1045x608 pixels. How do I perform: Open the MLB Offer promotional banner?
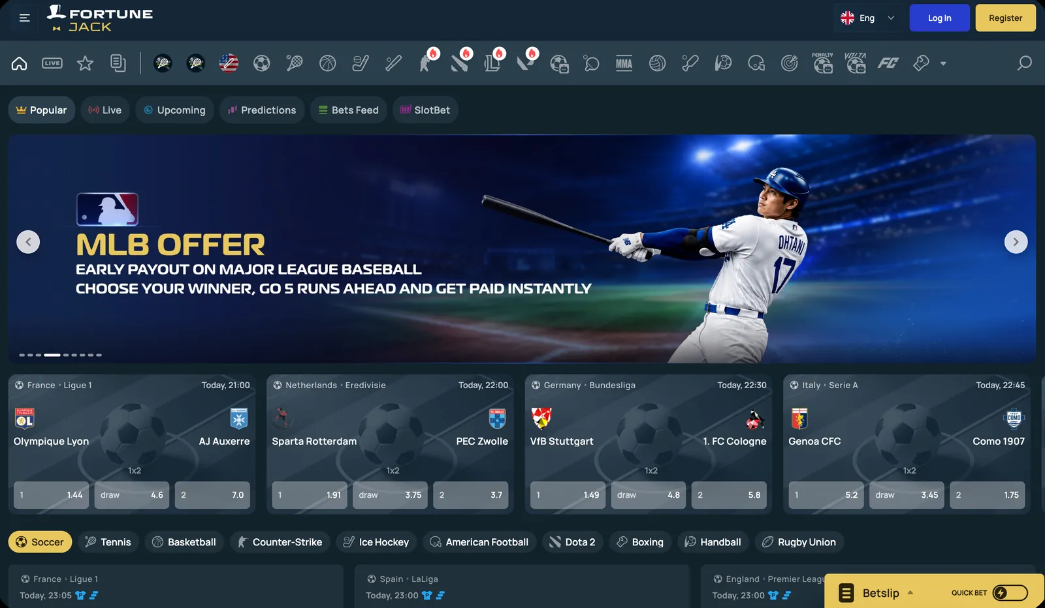click(522, 249)
